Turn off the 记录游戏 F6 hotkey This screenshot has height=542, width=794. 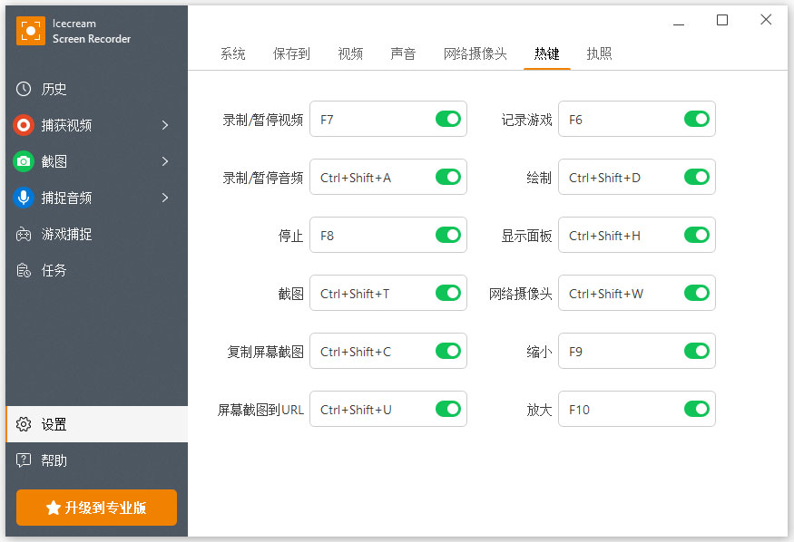697,119
